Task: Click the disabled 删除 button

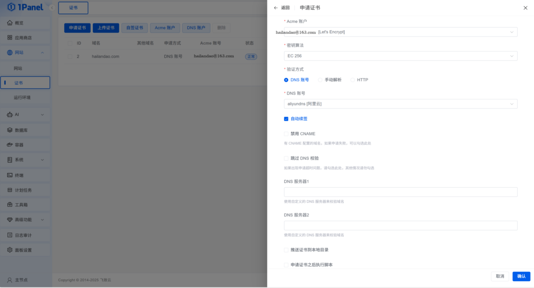Action: click(x=221, y=28)
